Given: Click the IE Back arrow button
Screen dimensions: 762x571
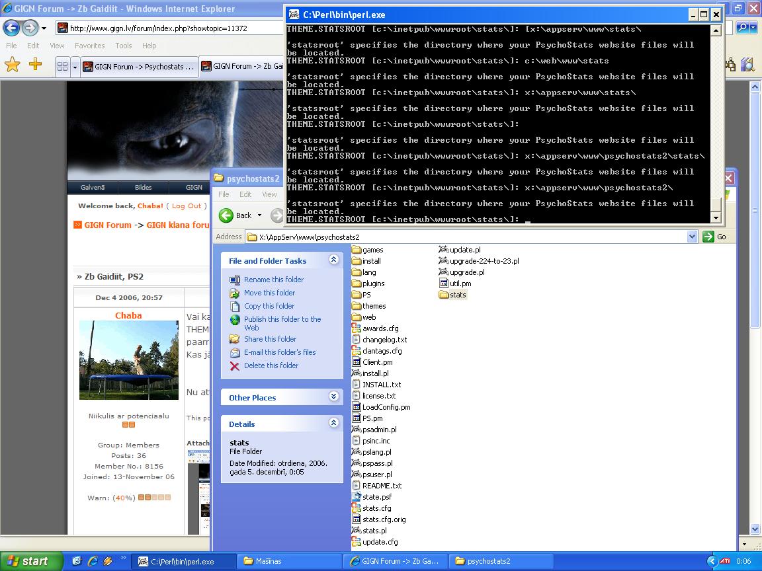Looking at the screenshot, I should point(12,28).
